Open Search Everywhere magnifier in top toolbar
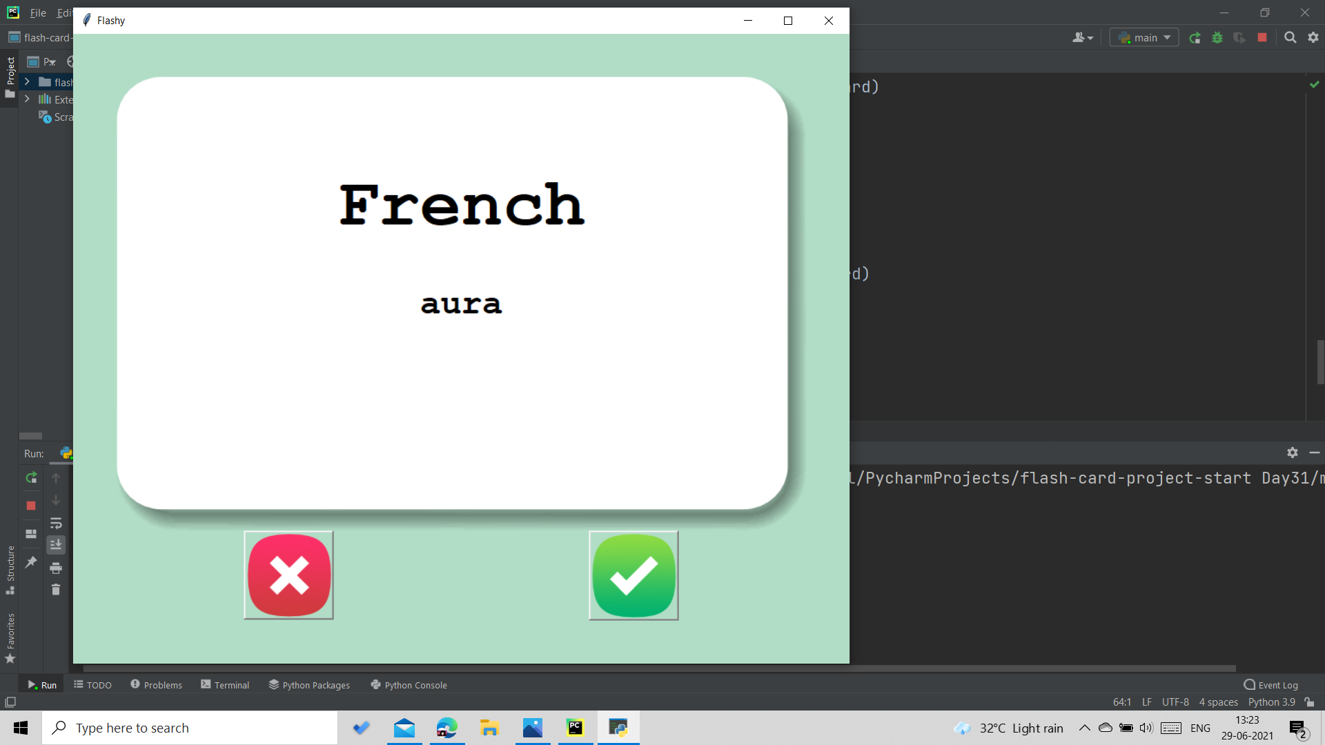 1289,37
